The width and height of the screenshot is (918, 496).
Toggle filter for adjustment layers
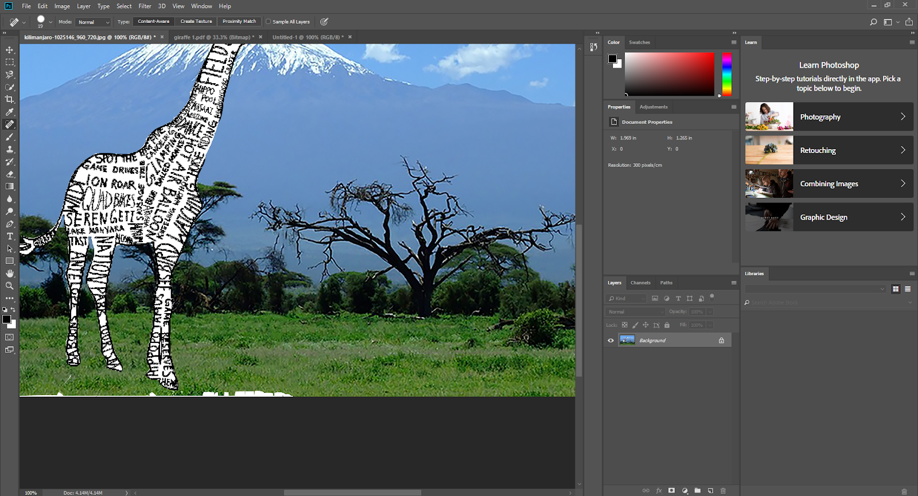(x=666, y=299)
